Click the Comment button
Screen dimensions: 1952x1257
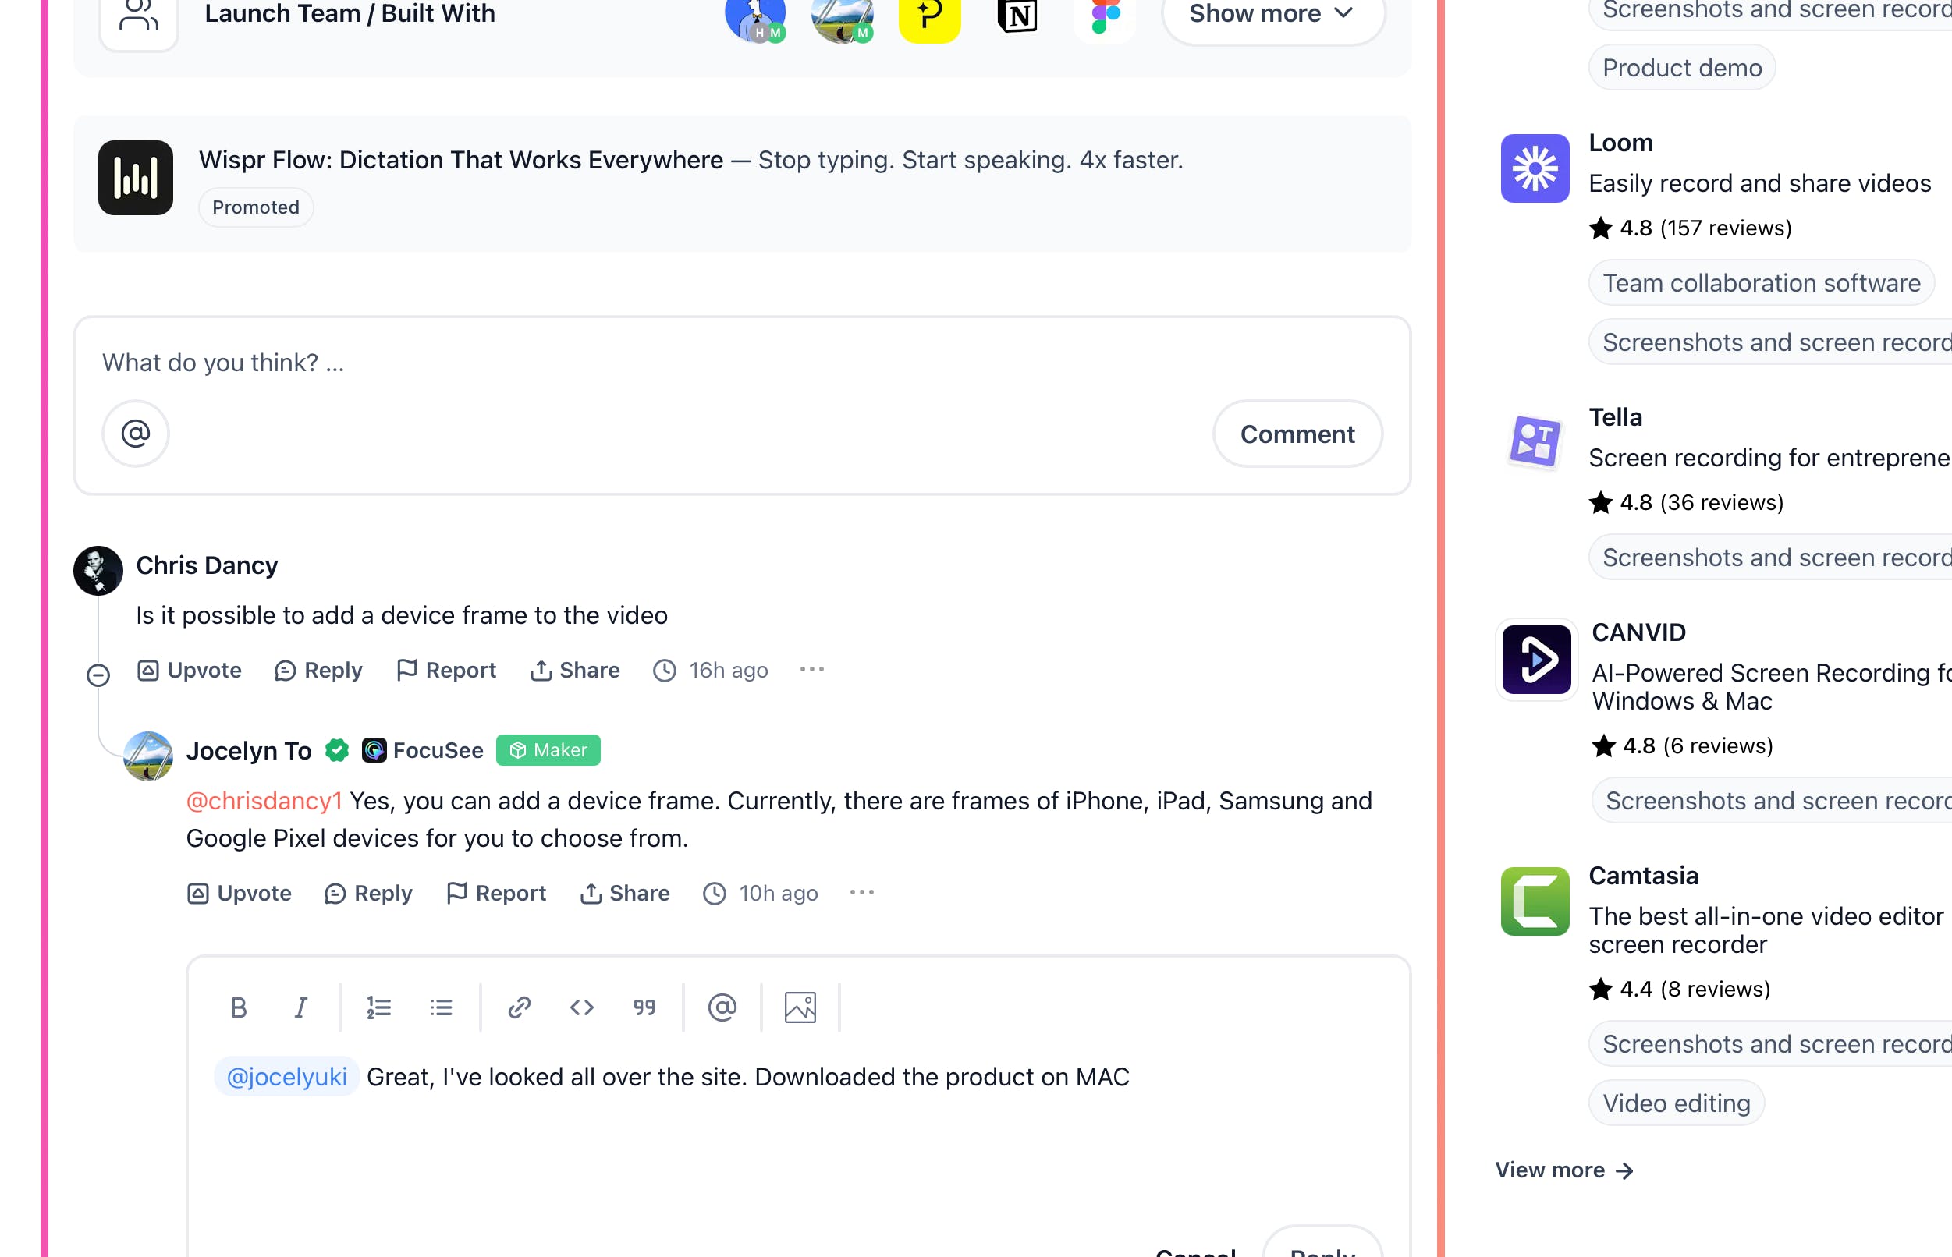[x=1297, y=434]
